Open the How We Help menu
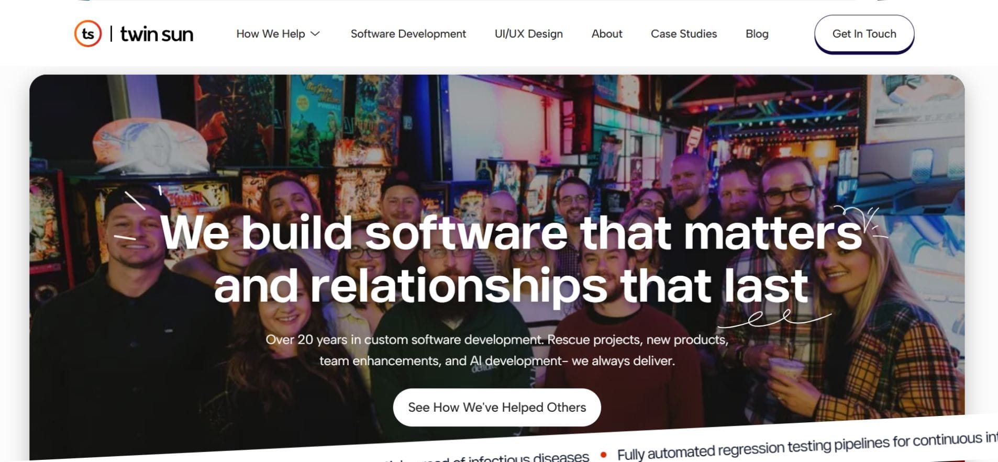The image size is (998, 462). point(278,33)
